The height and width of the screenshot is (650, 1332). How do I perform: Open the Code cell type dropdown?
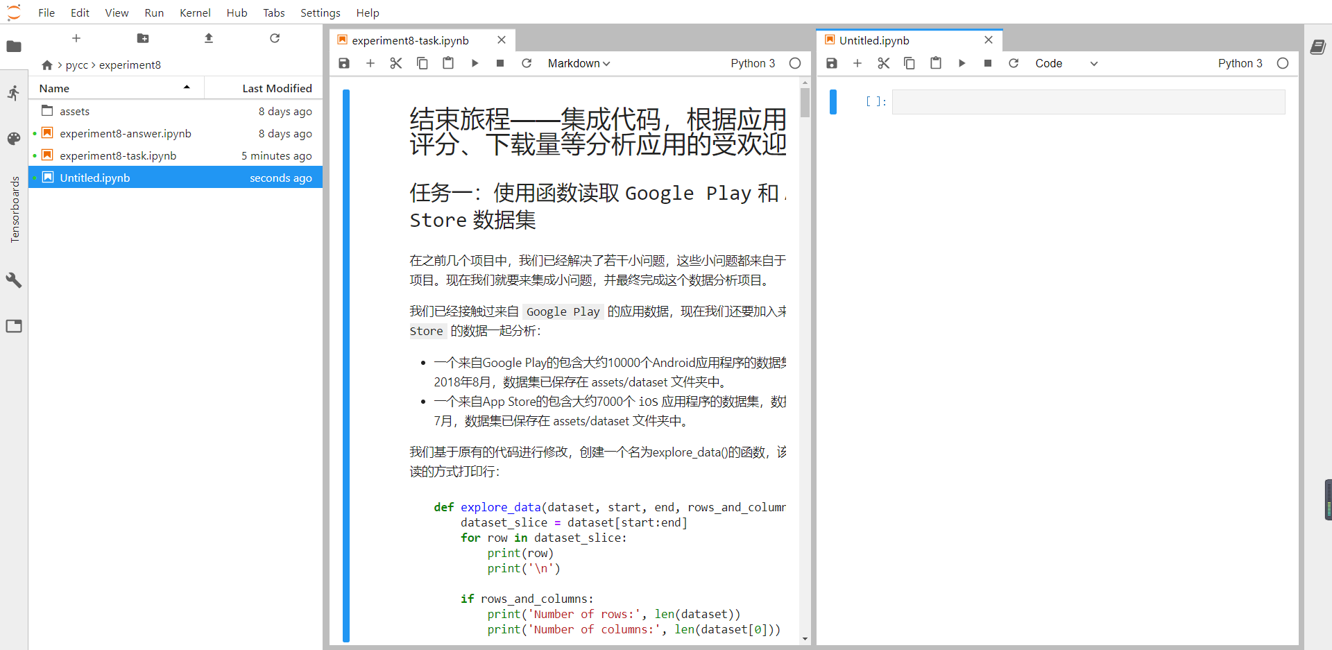[x=1066, y=63]
